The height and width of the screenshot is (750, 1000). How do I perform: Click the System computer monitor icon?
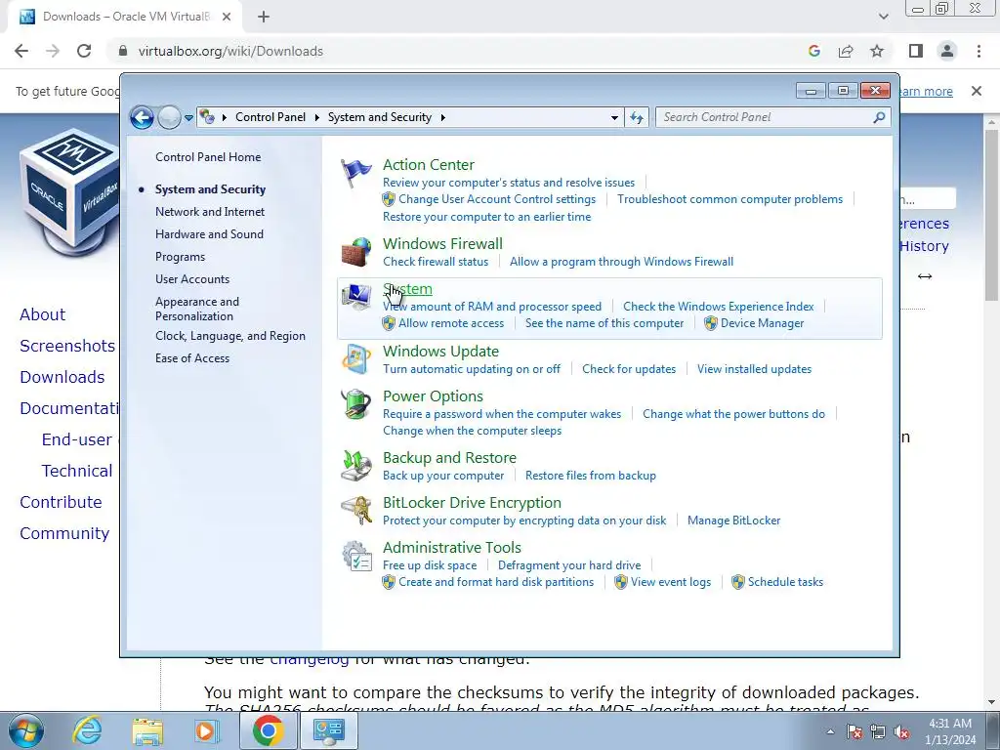[355, 297]
